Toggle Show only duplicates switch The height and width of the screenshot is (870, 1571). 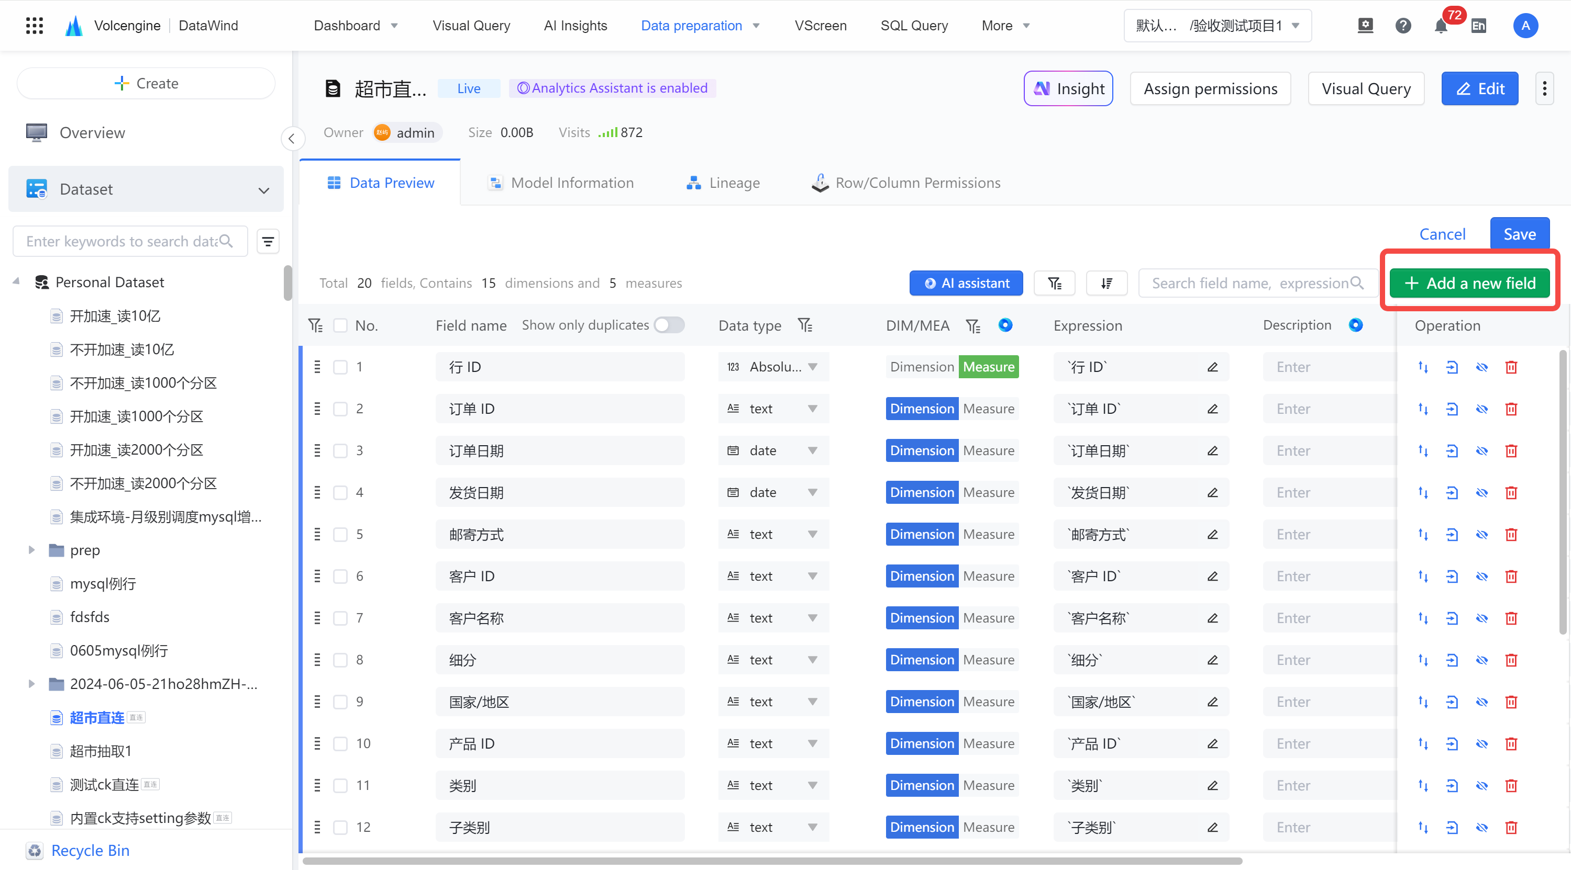click(x=668, y=325)
